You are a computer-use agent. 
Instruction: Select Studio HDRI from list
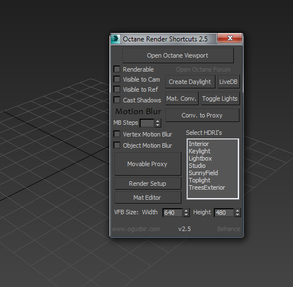point(213,166)
